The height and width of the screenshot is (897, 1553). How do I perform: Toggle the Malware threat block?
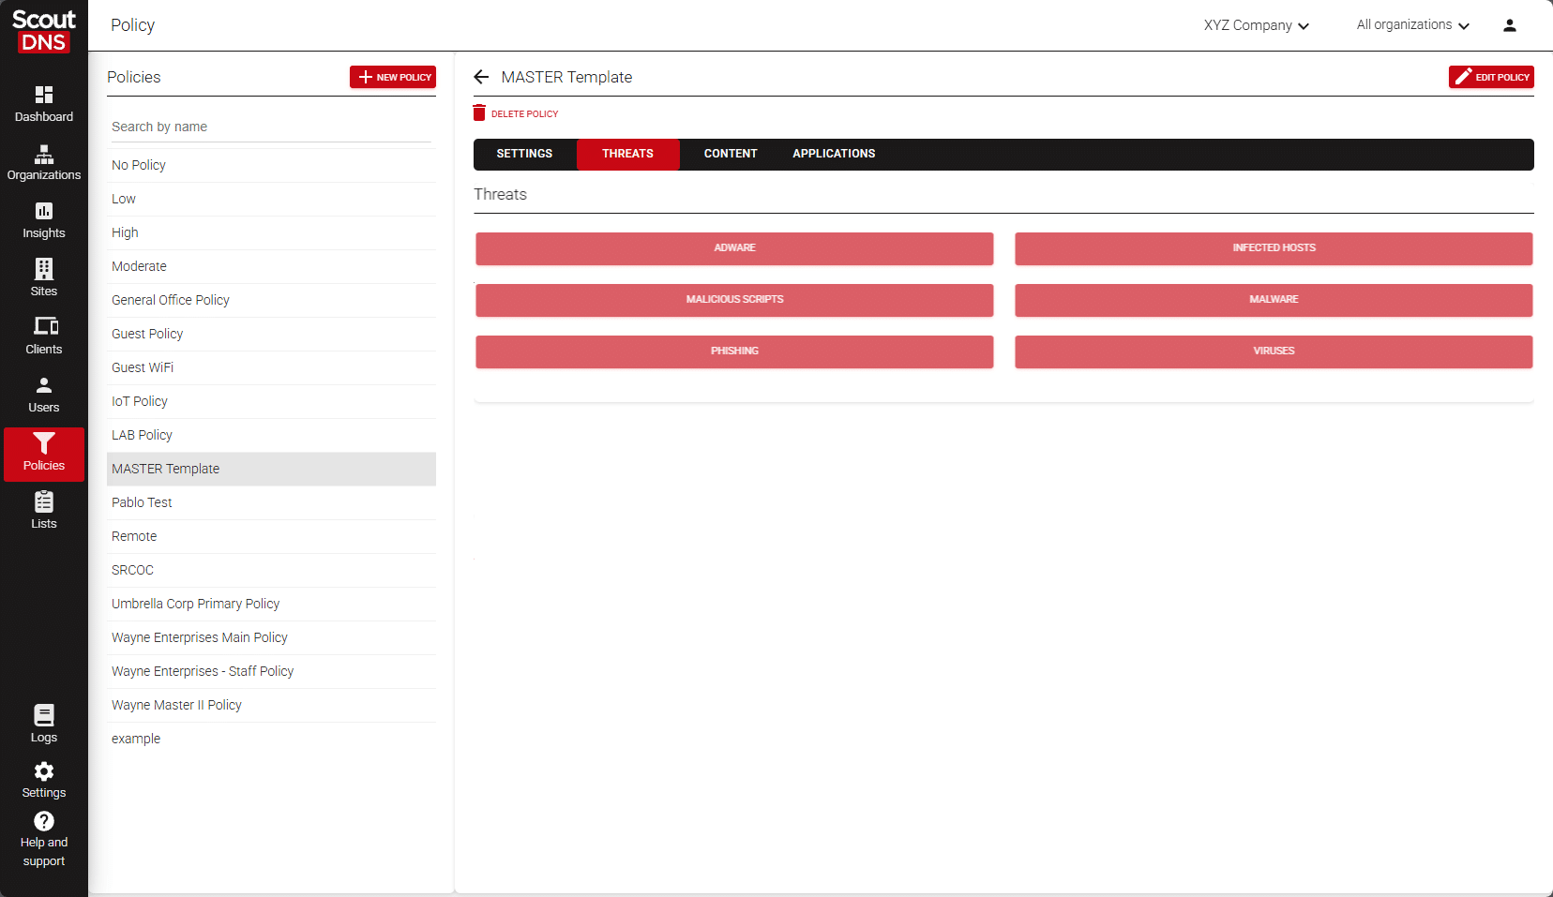coord(1273,300)
